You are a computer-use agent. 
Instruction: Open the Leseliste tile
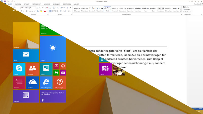[19, 83]
